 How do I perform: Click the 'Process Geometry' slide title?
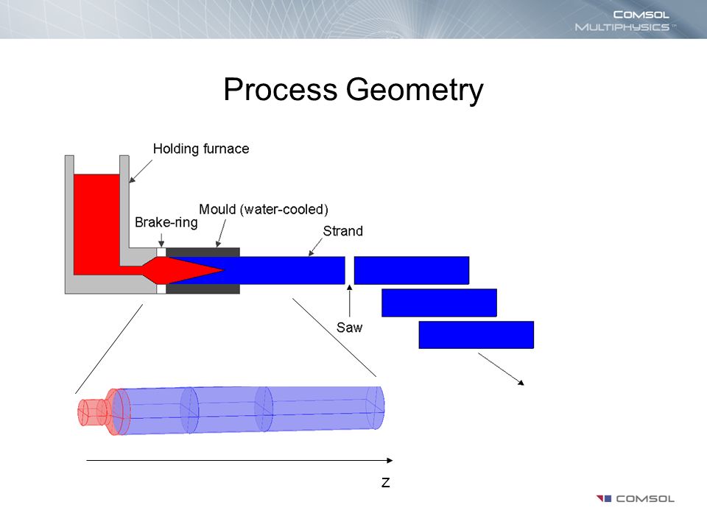[353, 89]
